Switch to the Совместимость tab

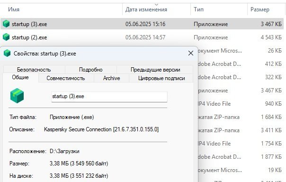pos(66,78)
